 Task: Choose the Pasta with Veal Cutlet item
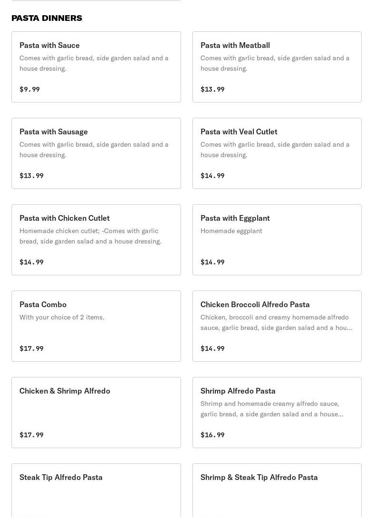tap(277, 153)
